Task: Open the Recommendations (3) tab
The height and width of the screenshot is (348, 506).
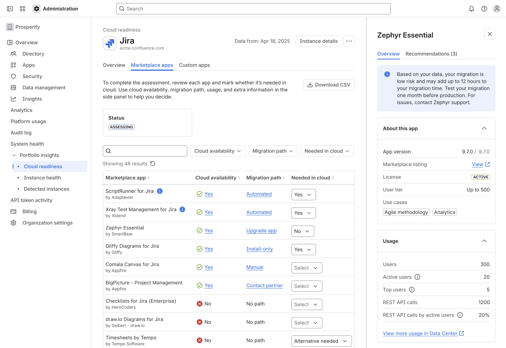Action: (x=431, y=54)
